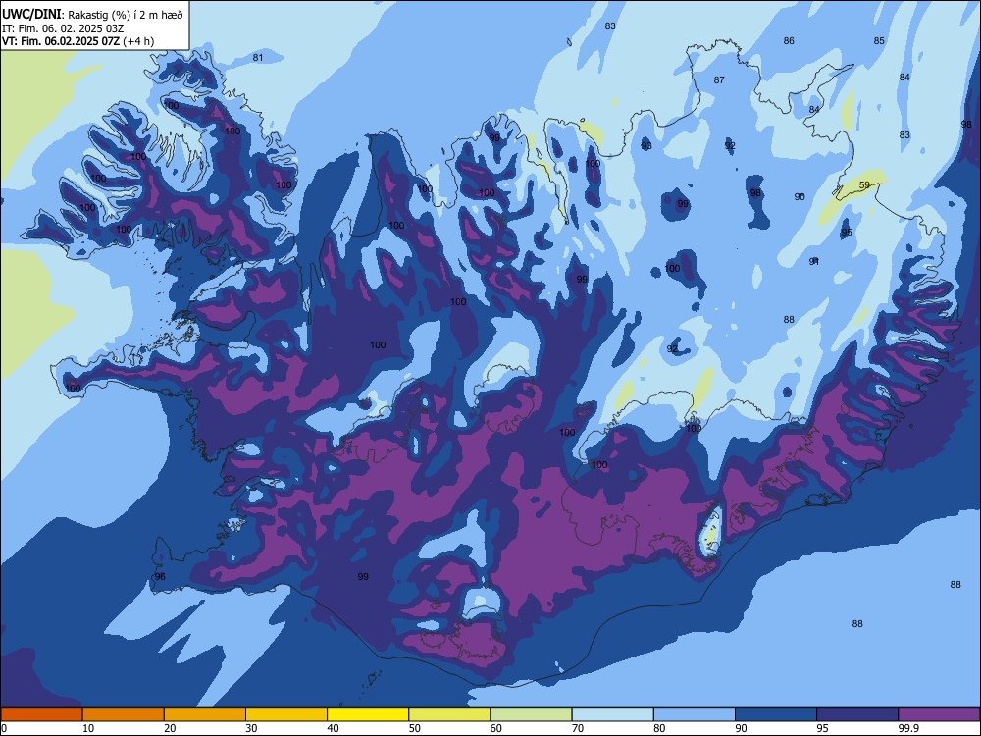Click the 96 value on the southwest peninsula
Image resolution: width=981 pixels, height=736 pixels.
(x=160, y=576)
